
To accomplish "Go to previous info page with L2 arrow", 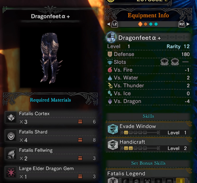I will pyautogui.click(x=113, y=24).
